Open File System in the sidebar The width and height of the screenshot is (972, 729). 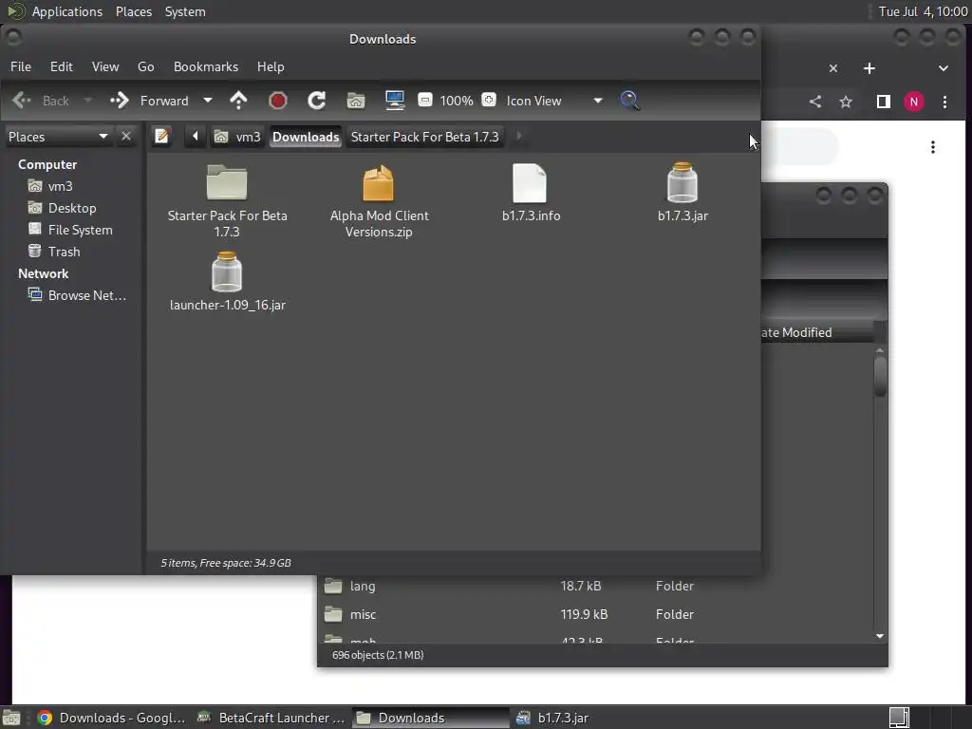pyautogui.click(x=80, y=230)
